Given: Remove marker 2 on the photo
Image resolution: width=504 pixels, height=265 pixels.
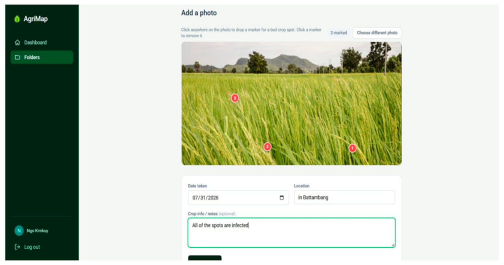Looking at the screenshot, I should coord(267,147).
